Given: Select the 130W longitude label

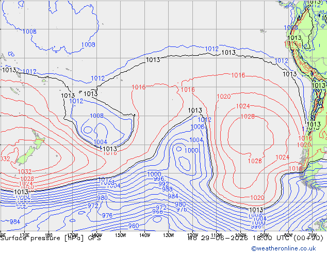Looking at the screenshot, I should 169,235.
